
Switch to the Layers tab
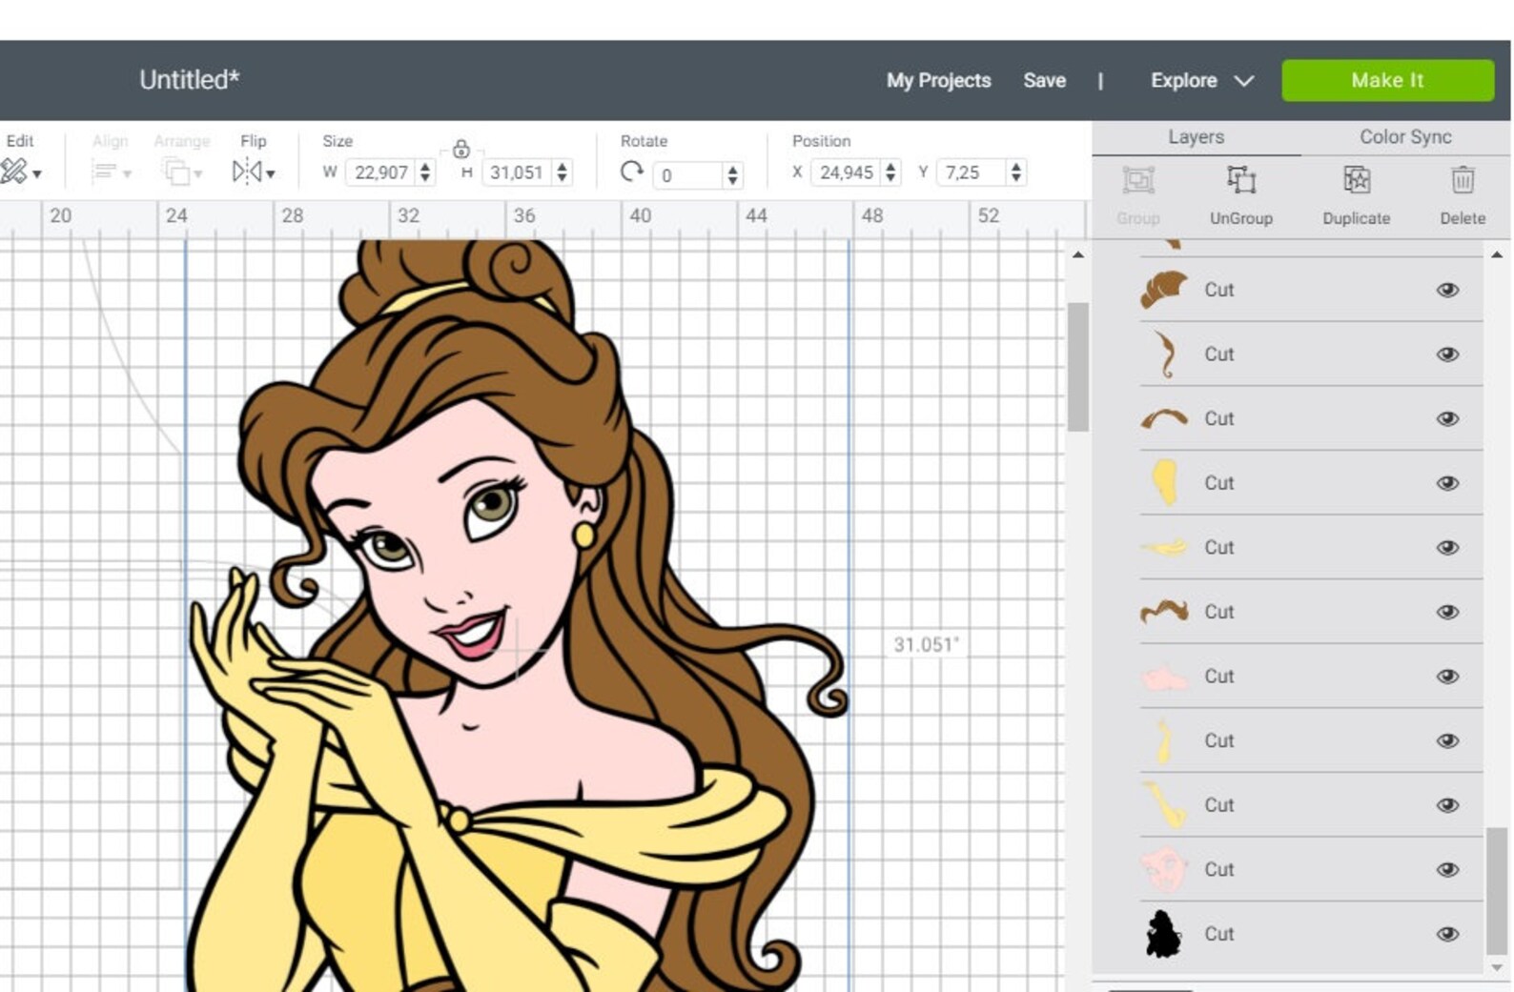pos(1196,136)
